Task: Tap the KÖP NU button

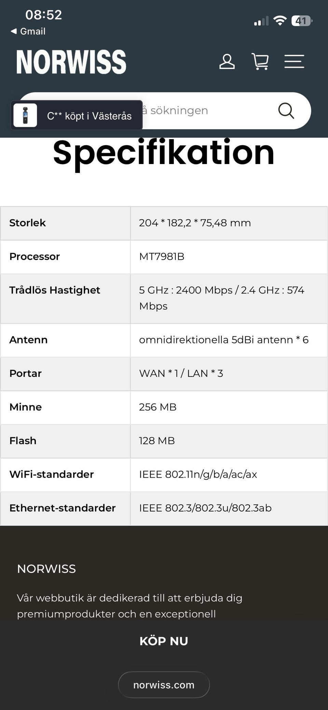Action: 164,641
